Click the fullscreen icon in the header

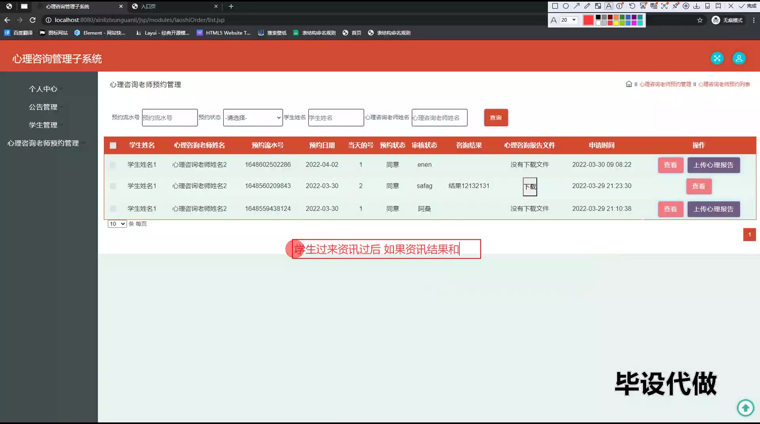pyautogui.click(x=717, y=58)
